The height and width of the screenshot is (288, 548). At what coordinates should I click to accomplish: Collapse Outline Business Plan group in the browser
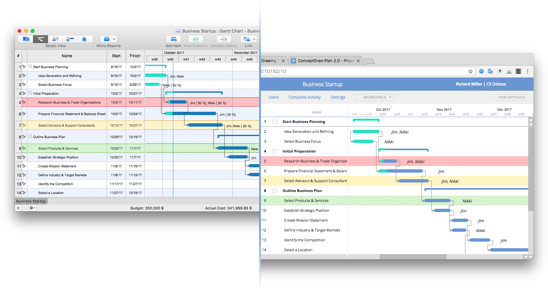pos(275,191)
